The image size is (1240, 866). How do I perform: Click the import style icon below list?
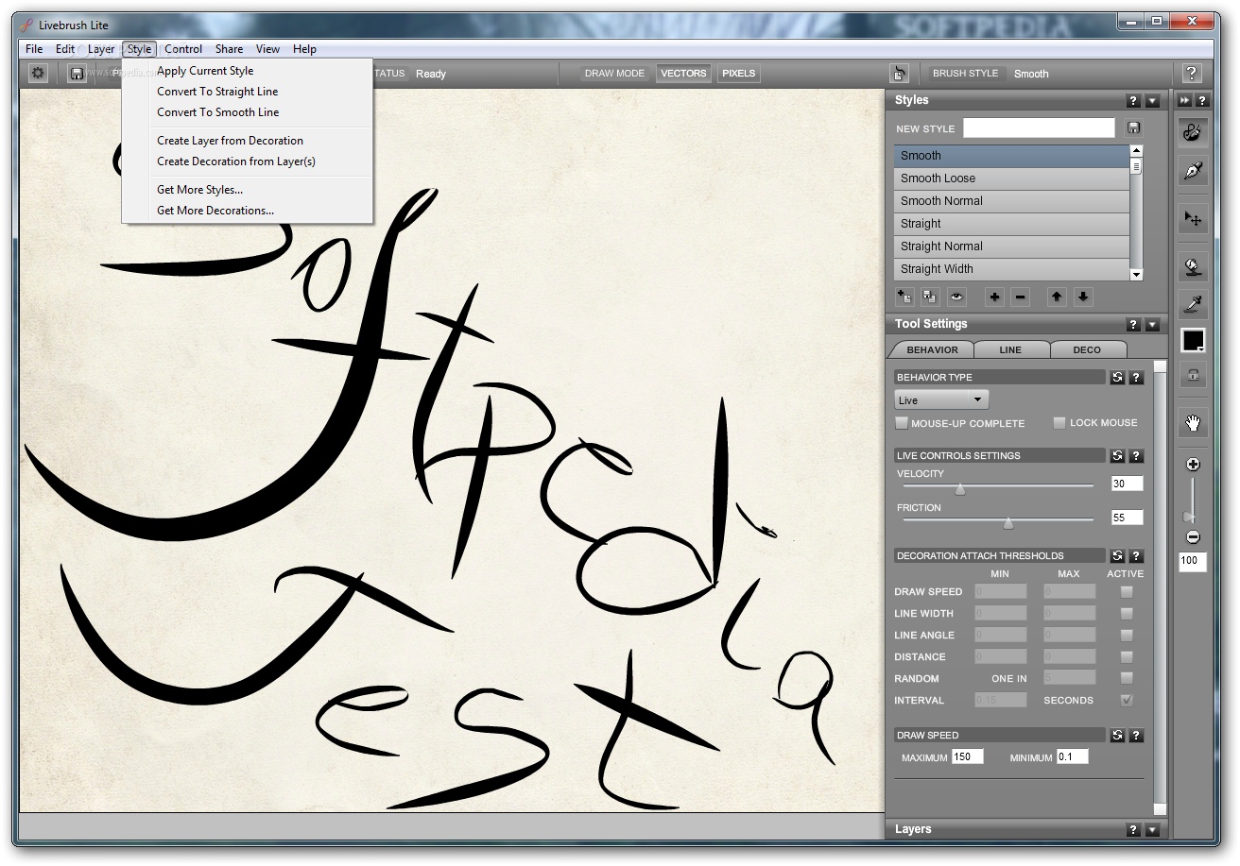click(x=904, y=297)
